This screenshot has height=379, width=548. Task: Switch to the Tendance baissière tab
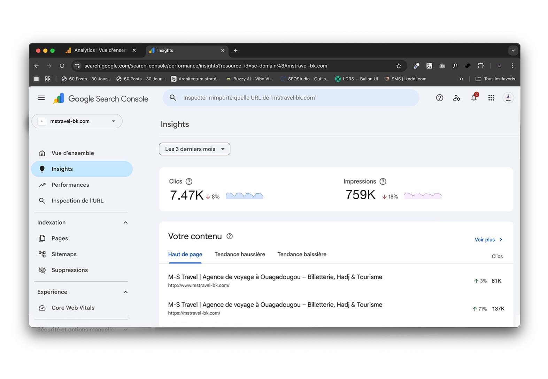point(302,255)
